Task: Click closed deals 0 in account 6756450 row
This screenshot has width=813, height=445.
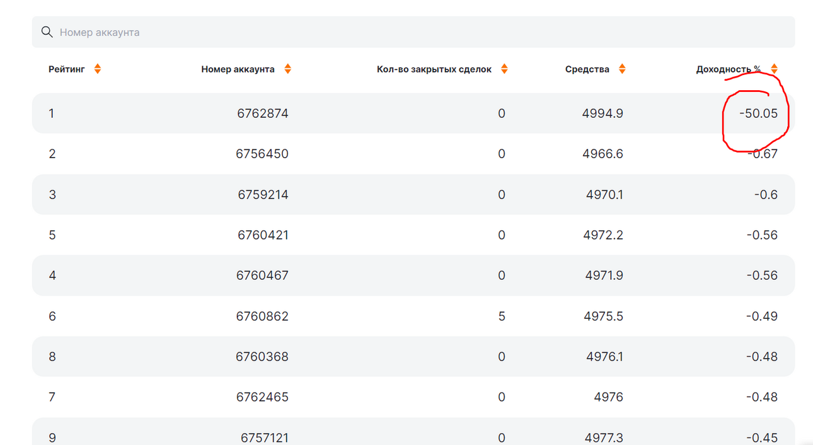Action: 502,154
